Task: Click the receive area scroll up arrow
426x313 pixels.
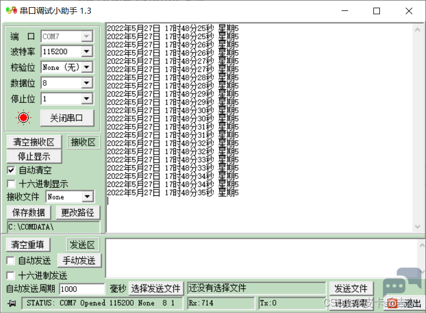Action: click(418, 30)
